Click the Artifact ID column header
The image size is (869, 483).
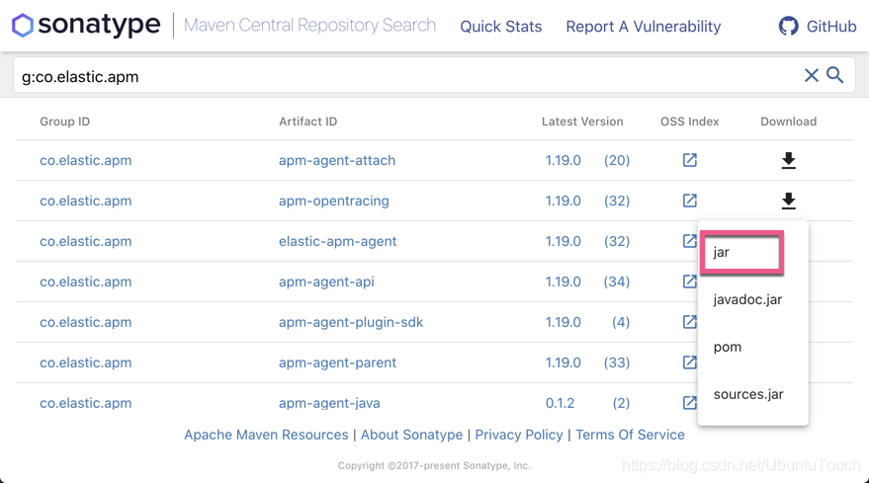click(x=308, y=121)
